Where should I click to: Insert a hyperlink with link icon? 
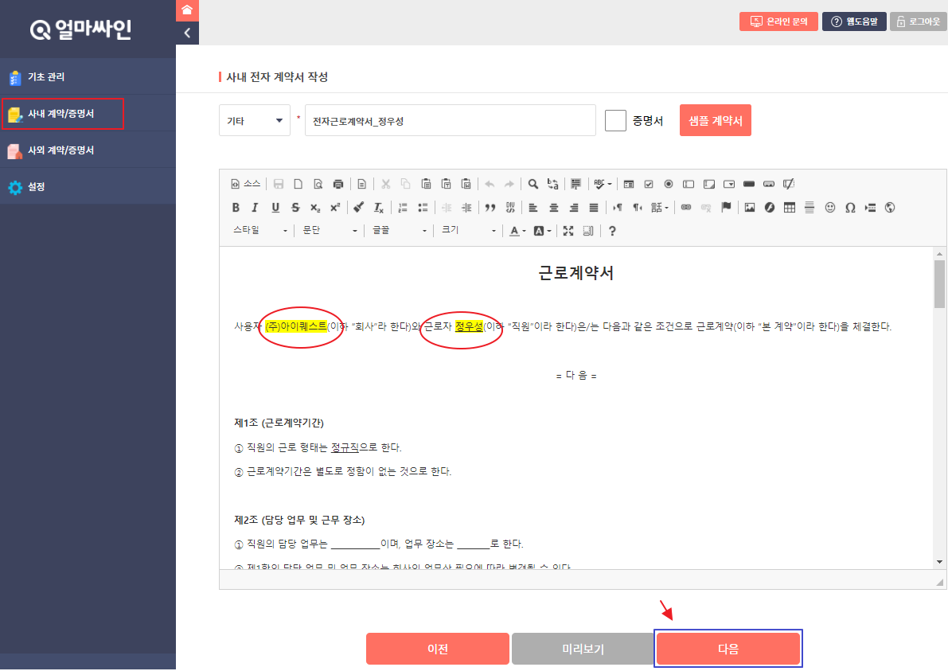[x=685, y=207]
